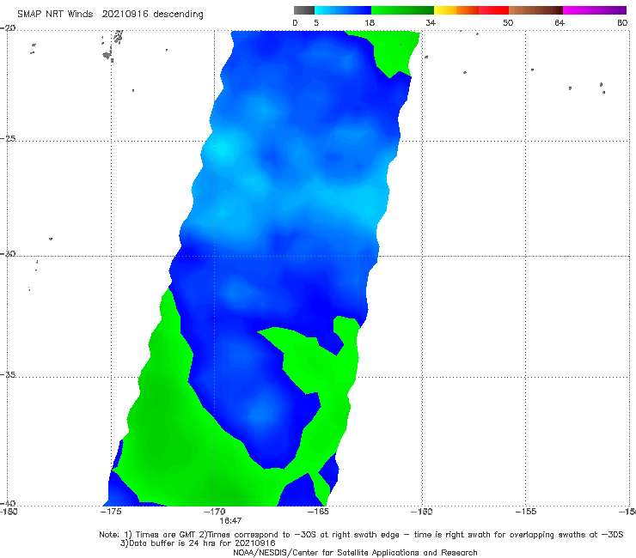The height and width of the screenshot is (558, 636).
Task: Click the yellow segment of the color bar
Action: tap(445, 10)
